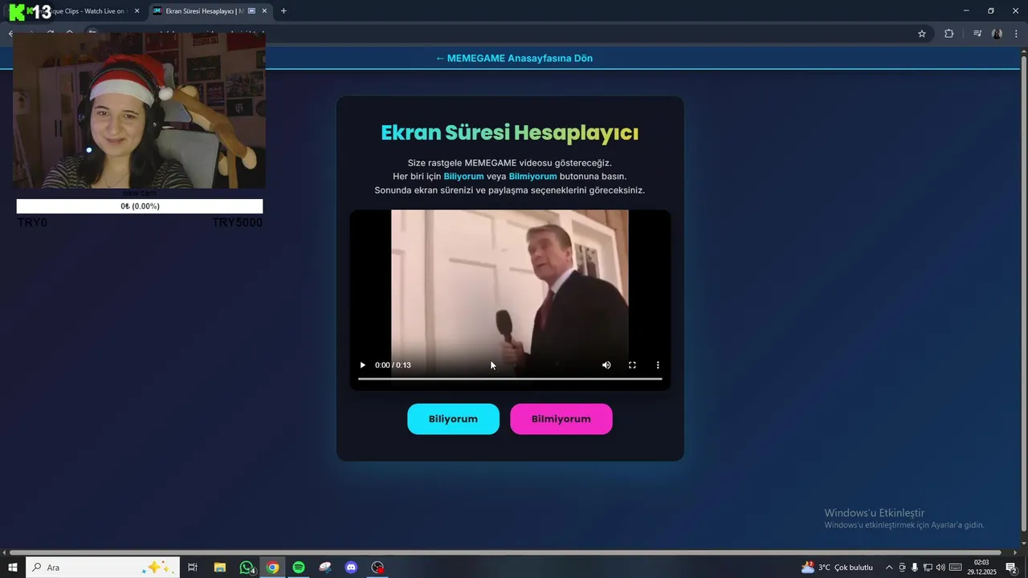This screenshot has width=1028, height=578.
Task: Open the system volume tray icon
Action: pyautogui.click(x=940, y=568)
